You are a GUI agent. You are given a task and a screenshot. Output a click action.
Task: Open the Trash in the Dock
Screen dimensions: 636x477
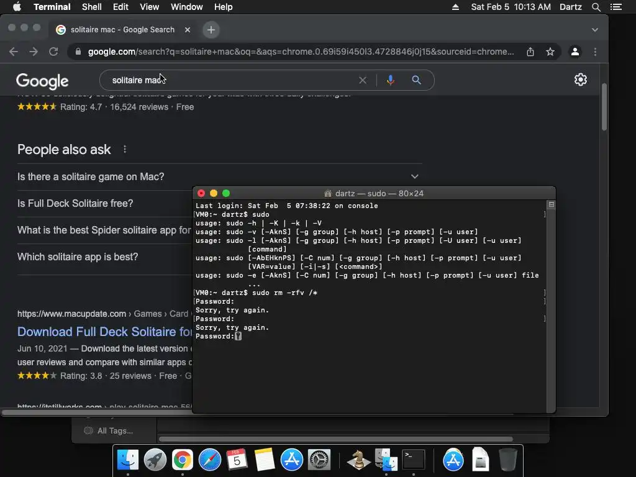(507, 460)
